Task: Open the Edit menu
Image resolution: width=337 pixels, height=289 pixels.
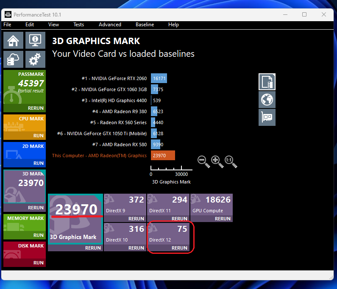Action: pyautogui.click(x=30, y=25)
